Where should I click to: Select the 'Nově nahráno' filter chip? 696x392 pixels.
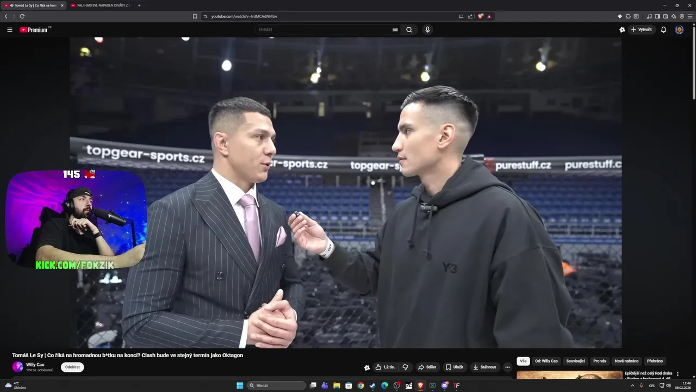[x=626, y=361]
